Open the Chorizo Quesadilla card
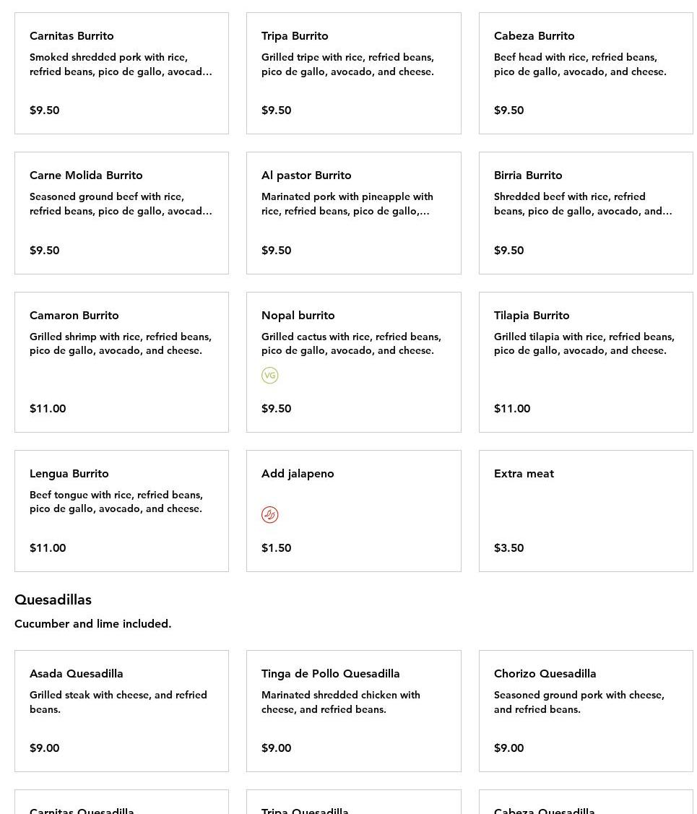 pyautogui.click(x=585, y=711)
